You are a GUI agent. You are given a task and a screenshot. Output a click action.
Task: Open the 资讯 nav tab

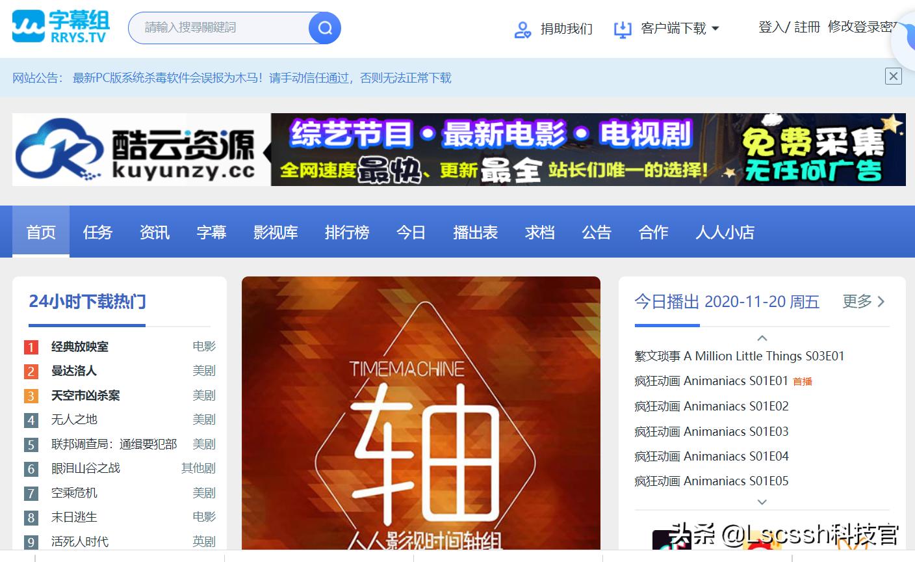click(155, 232)
